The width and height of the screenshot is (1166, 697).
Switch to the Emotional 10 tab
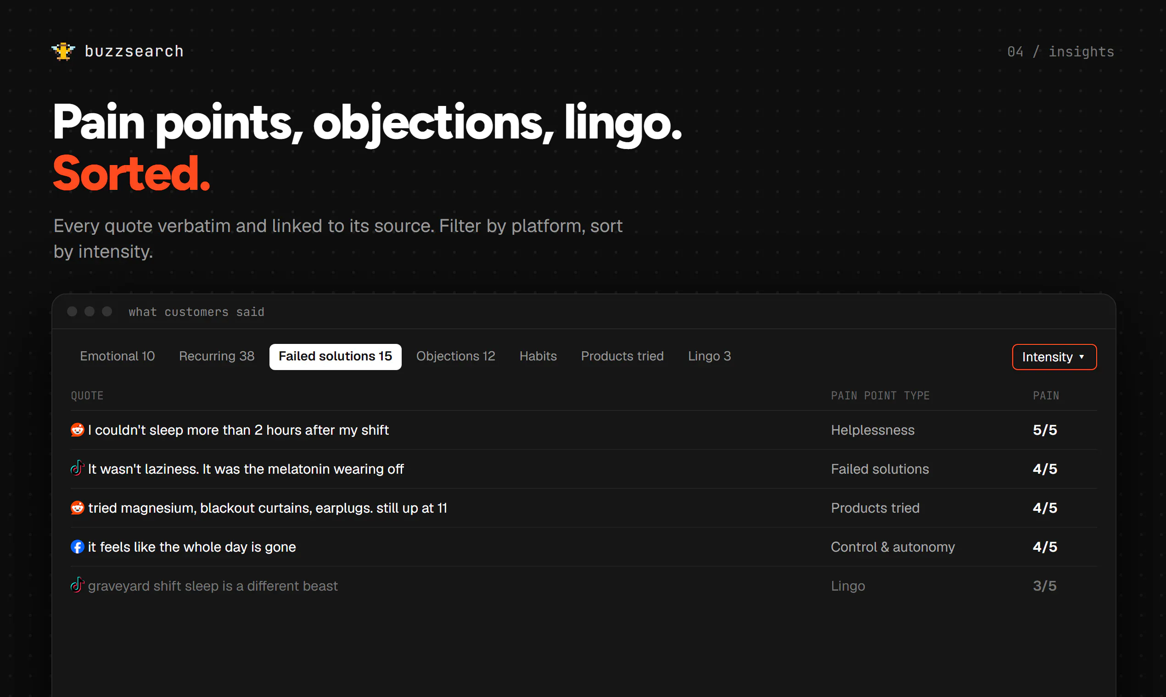click(117, 356)
